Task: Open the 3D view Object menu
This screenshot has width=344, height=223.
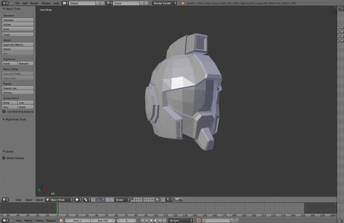Action: (x=39, y=200)
